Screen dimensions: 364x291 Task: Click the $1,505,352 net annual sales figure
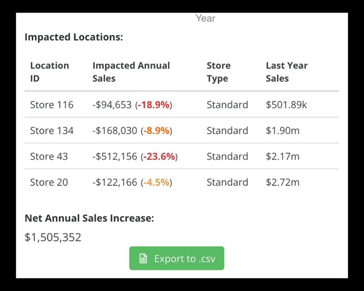point(53,237)
